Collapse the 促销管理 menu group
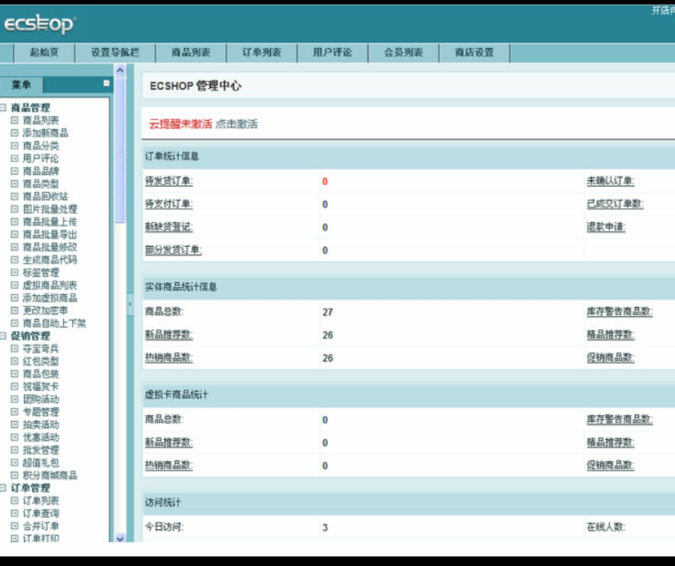 (3, 336)
